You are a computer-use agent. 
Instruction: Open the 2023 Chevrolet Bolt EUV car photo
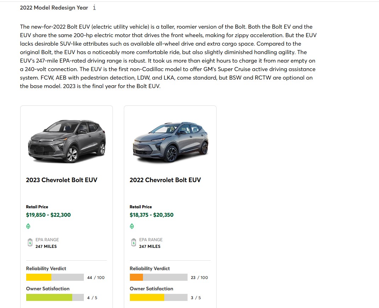(x=67, y=141)
